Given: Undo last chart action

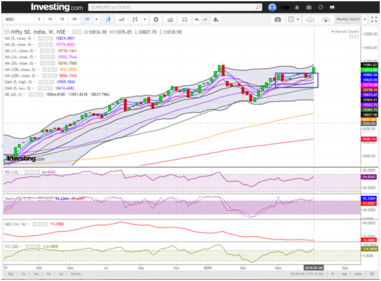Looking at the screenshot, I should tap(197, 20).
